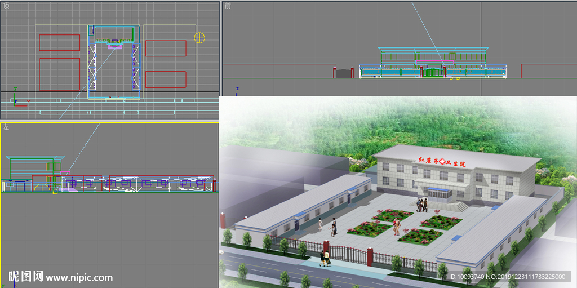Click the XYZ axis gizmo in Top viewport
Image resolution: width=577 pixels, height=288 pixels.
[x=16, y=99]
